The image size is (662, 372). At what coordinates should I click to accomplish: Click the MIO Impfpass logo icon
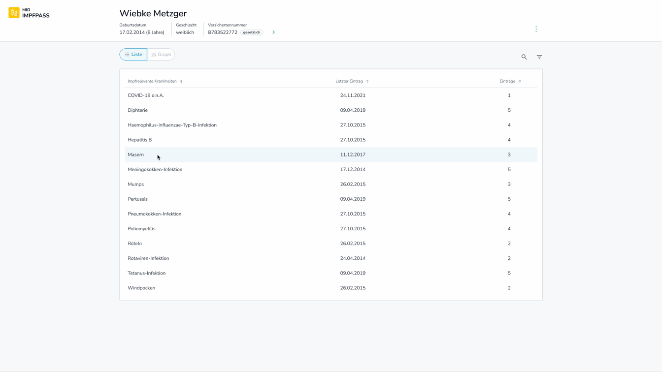pos(14,13)
